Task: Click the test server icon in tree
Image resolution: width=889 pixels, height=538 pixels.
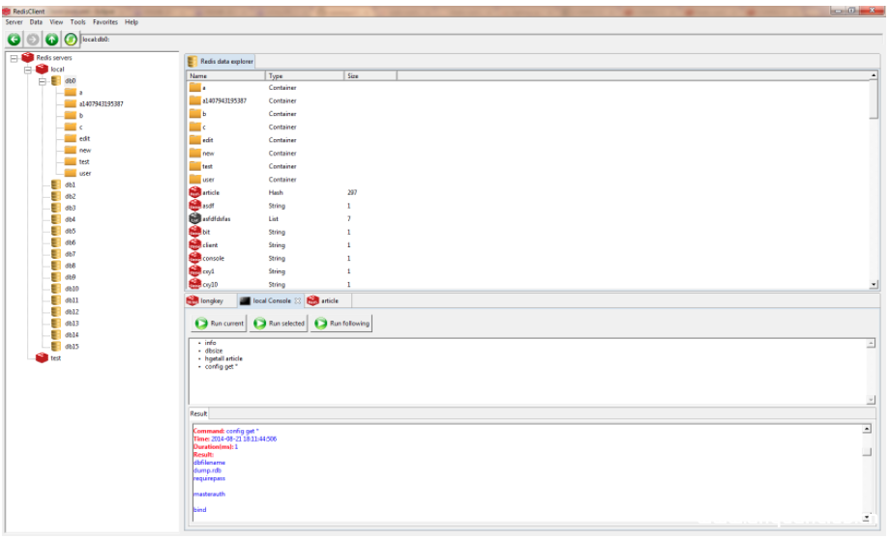Action: click(x=41, y=358)
